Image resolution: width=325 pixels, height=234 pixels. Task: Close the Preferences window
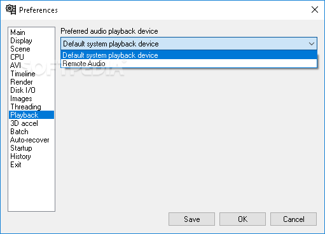point(315,10)
